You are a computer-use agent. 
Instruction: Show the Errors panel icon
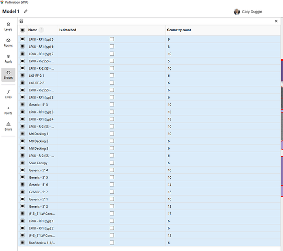[x=9, y=127]
